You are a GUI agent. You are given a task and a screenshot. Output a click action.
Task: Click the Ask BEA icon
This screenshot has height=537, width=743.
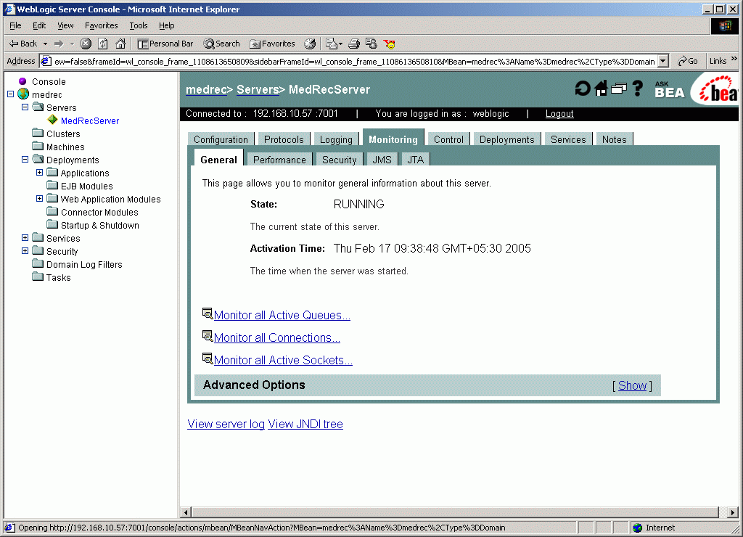point(670,89)
